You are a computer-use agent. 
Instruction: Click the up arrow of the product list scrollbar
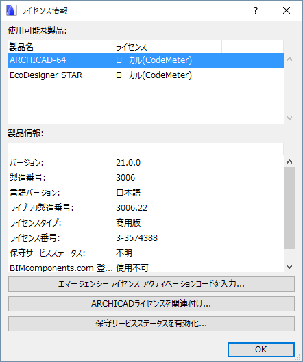click(x=289, y=59)
